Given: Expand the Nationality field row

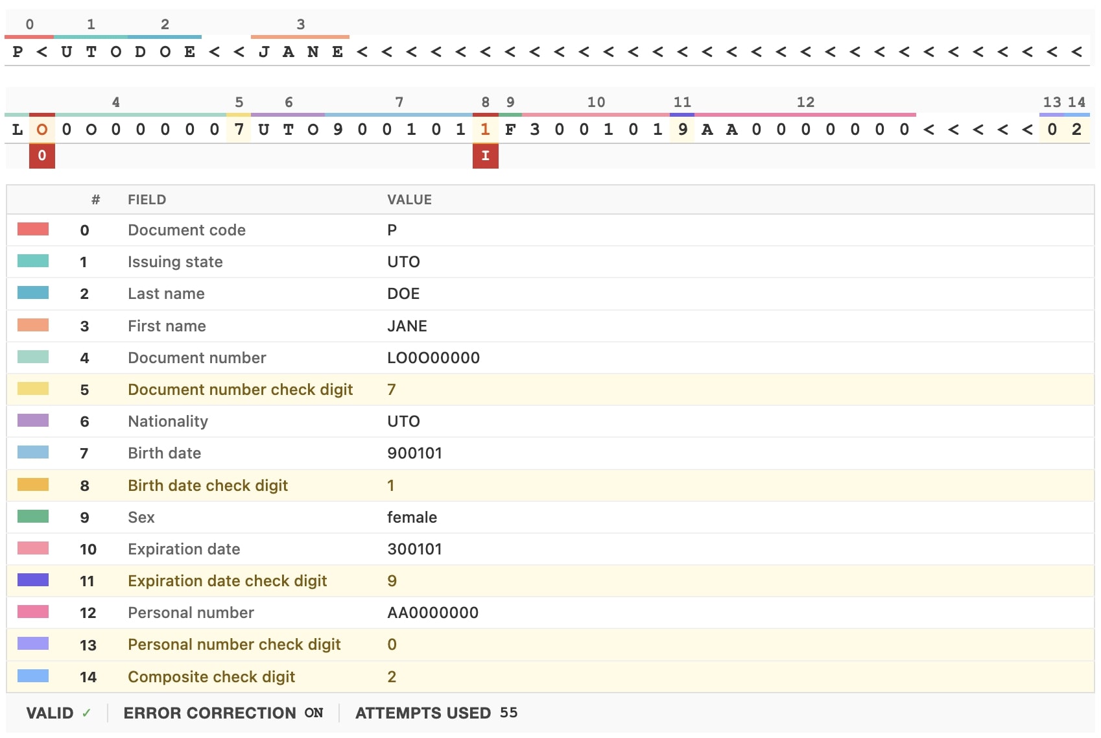Looking at the screenshot, I should pos(168,421).
